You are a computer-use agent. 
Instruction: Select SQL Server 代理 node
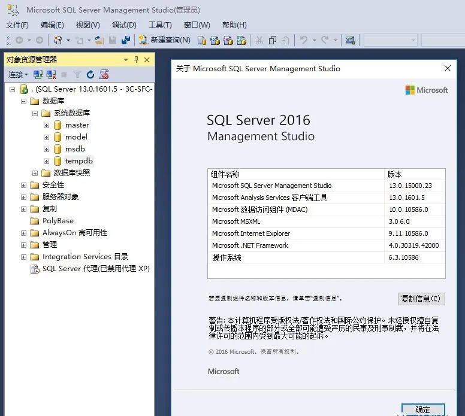[90, 269]
